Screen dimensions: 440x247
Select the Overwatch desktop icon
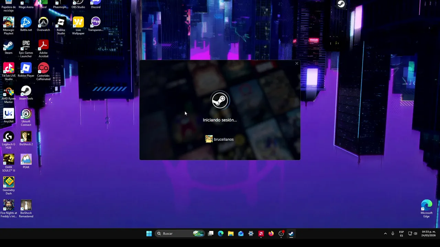click(43, 24)
